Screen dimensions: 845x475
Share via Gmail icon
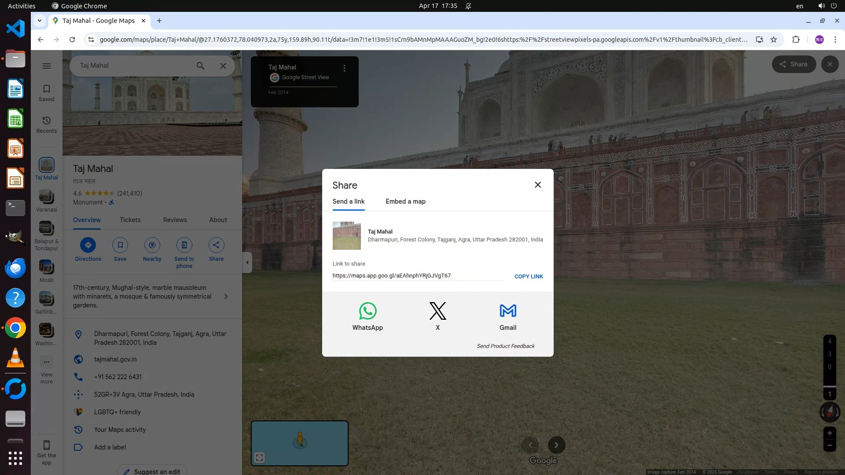pyautogui.click(x=508, y=311)
